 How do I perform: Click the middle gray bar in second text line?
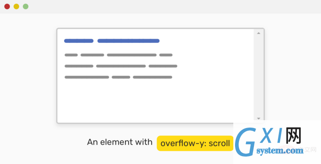tap(121, 66)
